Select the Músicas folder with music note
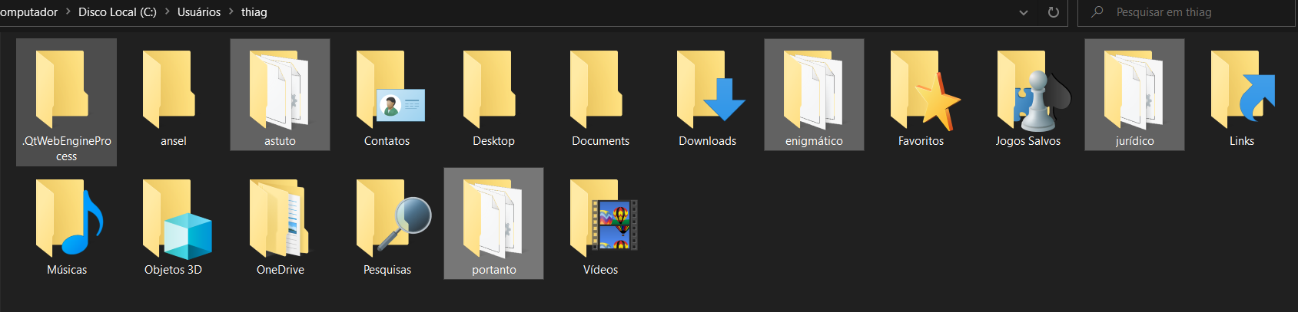 click(x=69, y=218)
